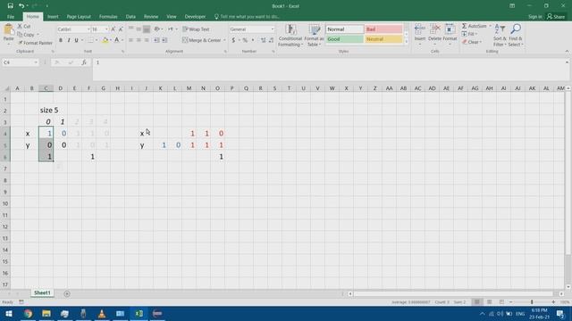The width and height of the screenshot is (572, 321).
Task: Bottom-align cell contents
Action: coord(147,29)
